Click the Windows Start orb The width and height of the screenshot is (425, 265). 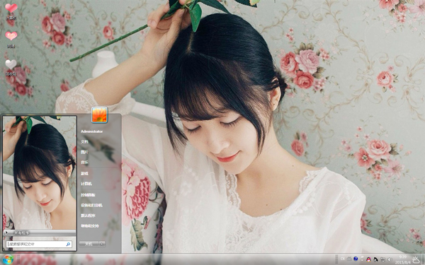8,259
